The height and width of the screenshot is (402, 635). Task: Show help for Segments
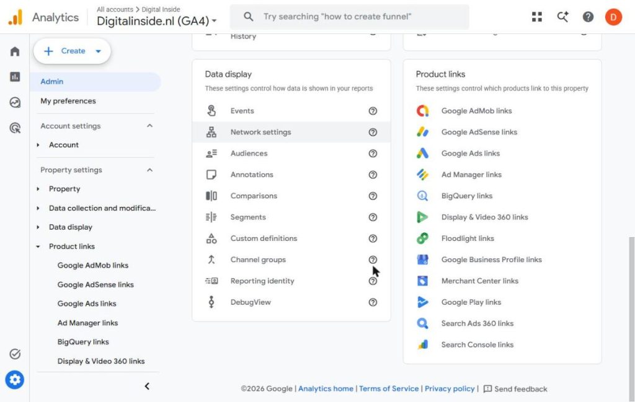373,217
